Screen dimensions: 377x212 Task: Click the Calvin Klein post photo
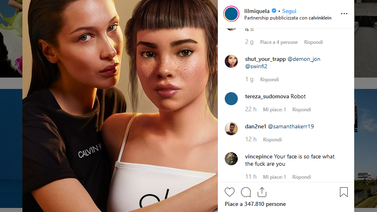(120, 106)
